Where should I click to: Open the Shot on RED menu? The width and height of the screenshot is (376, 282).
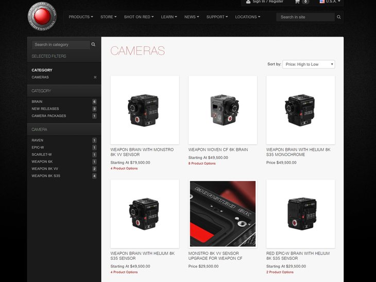pyautogui.click(x=139, y=17)
